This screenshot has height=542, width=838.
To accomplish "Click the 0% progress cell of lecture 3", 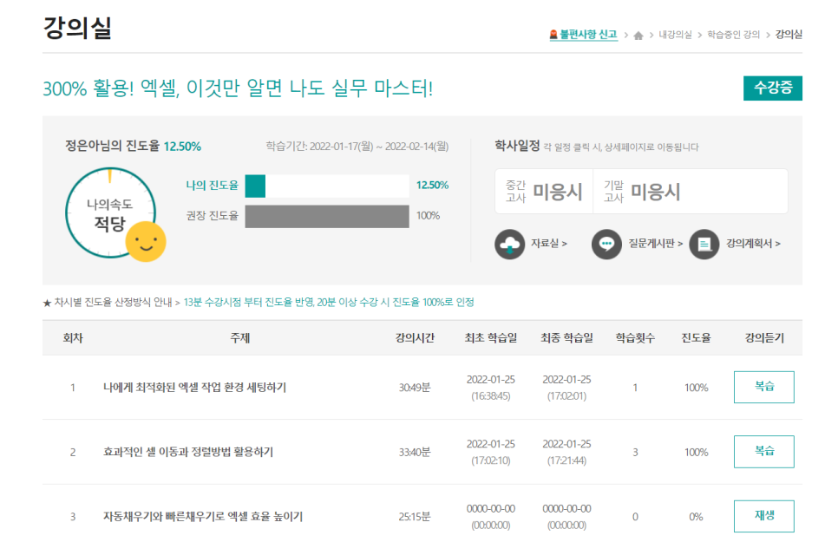I will coord(696,517).
